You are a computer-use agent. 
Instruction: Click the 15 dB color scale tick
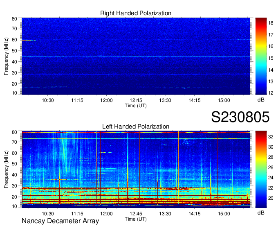[271, 58]
